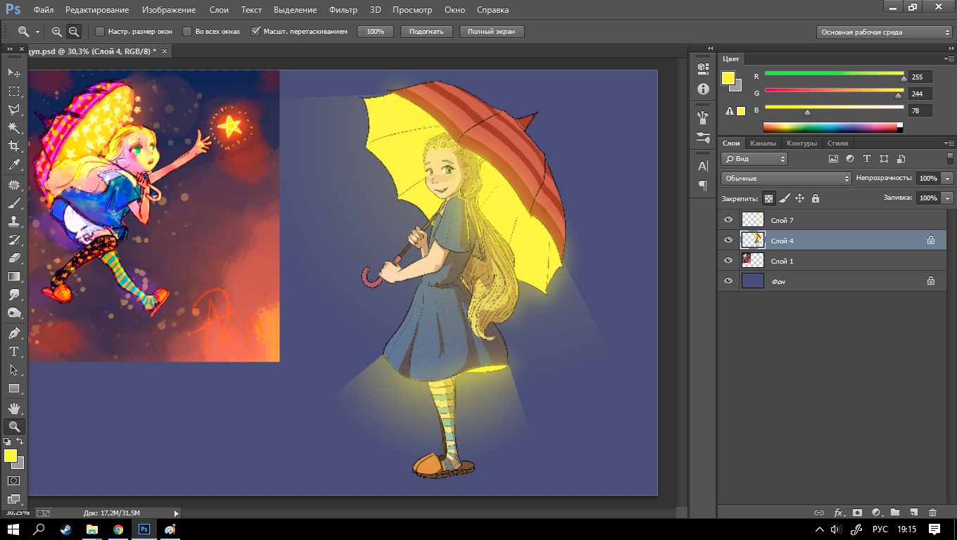Select the Rectangular Marquee tool

click(13, 91)
